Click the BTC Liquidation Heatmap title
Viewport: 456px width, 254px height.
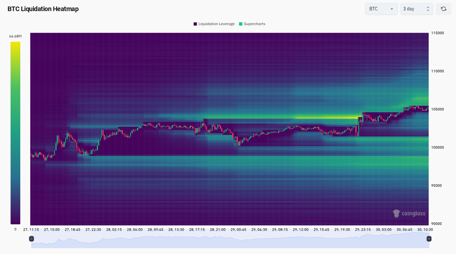click(43, 9)
